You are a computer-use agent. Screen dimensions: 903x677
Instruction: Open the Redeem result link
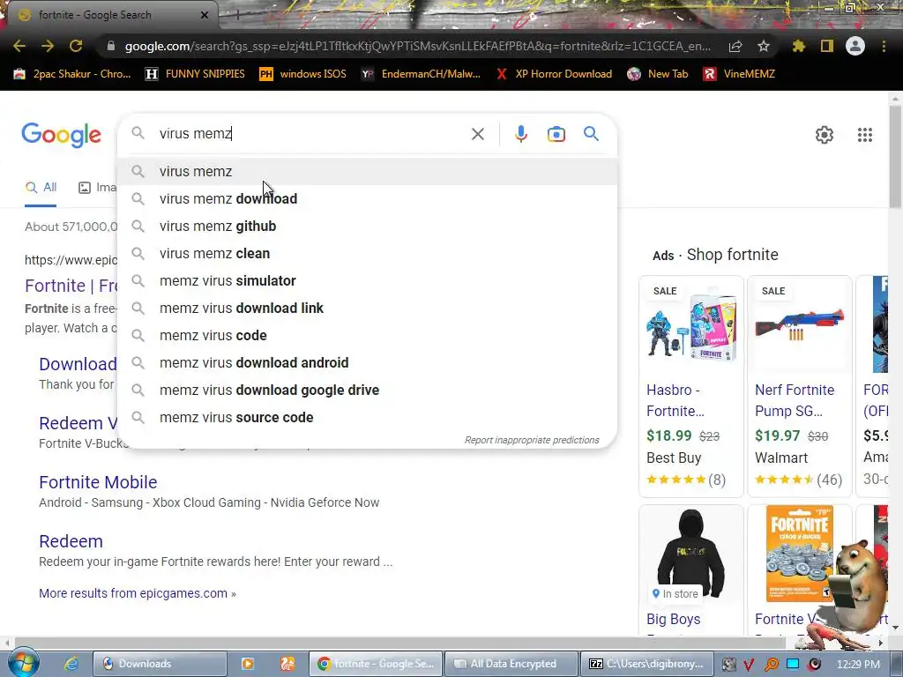pyautogui.click(x=71, y=541)
